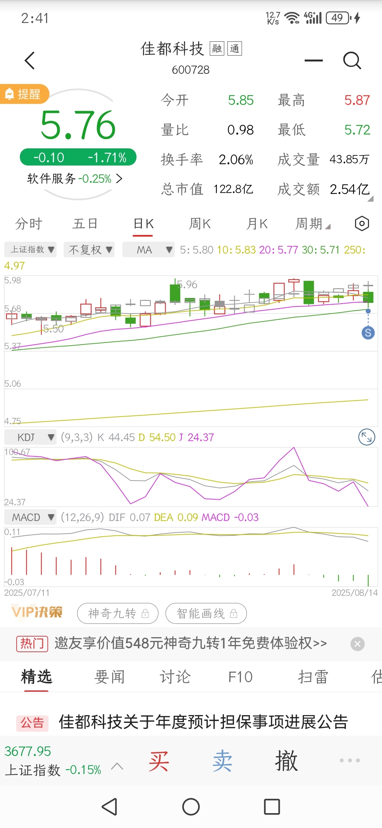Open the F10 company info tab

(x=241, y=677)
